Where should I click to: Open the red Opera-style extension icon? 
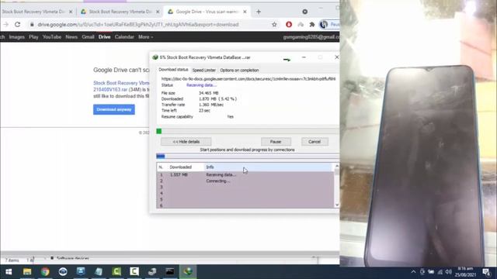(x=289, y=24)
